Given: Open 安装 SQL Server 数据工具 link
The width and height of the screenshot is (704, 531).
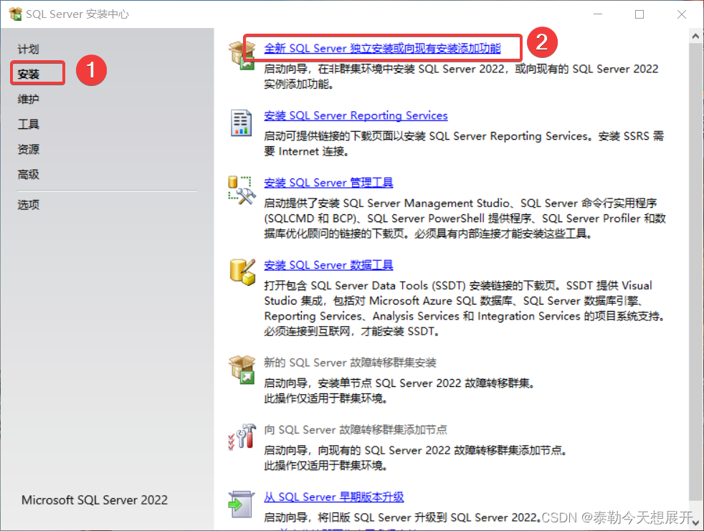Looking at the screenshot, I should click(328, 265).
